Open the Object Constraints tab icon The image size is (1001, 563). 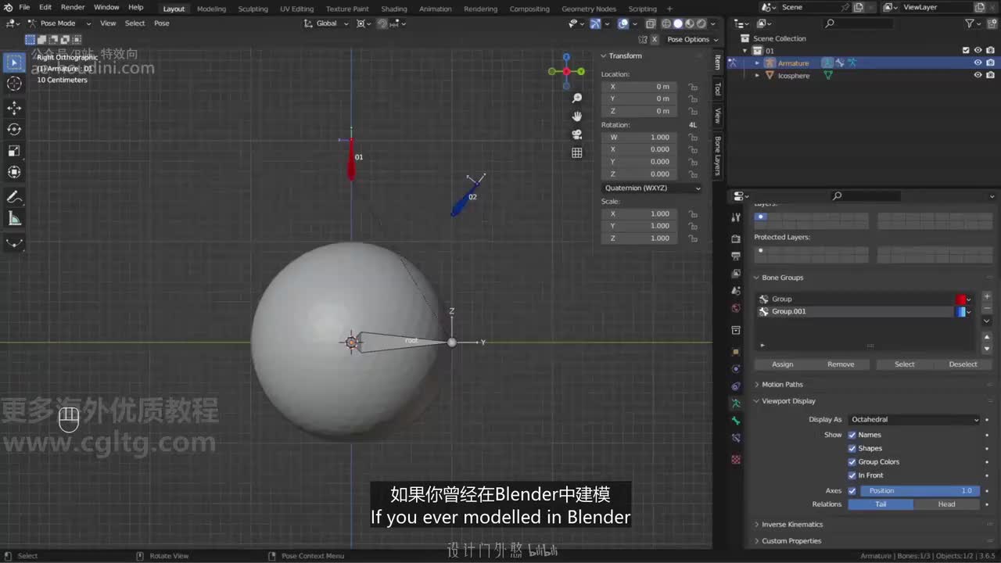[735, 385]
